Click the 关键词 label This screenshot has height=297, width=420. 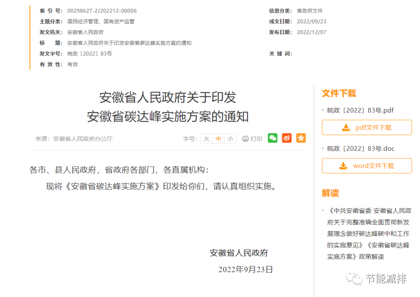[280, 54]
